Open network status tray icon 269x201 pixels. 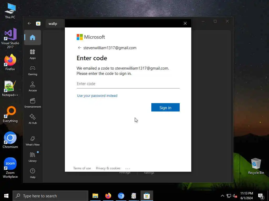point(229,196)
